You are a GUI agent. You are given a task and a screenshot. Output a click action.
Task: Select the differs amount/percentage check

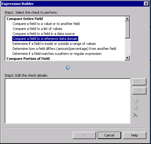click(64, 49)
